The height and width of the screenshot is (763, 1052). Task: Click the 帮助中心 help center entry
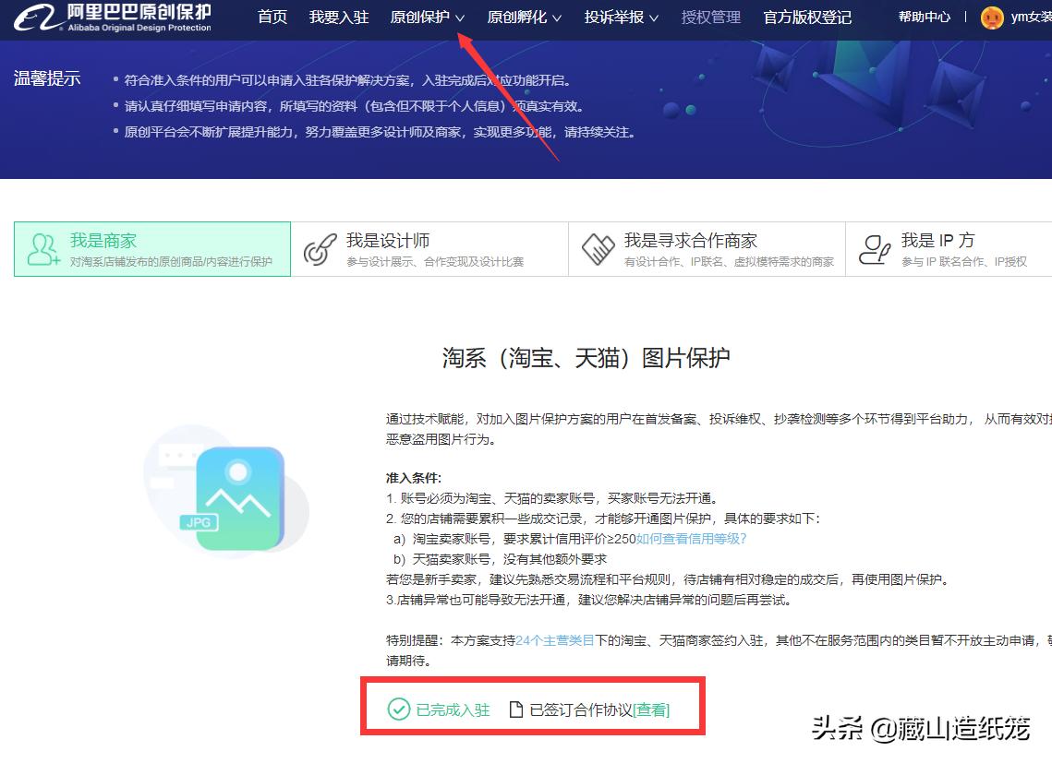(x=924, y=17)
